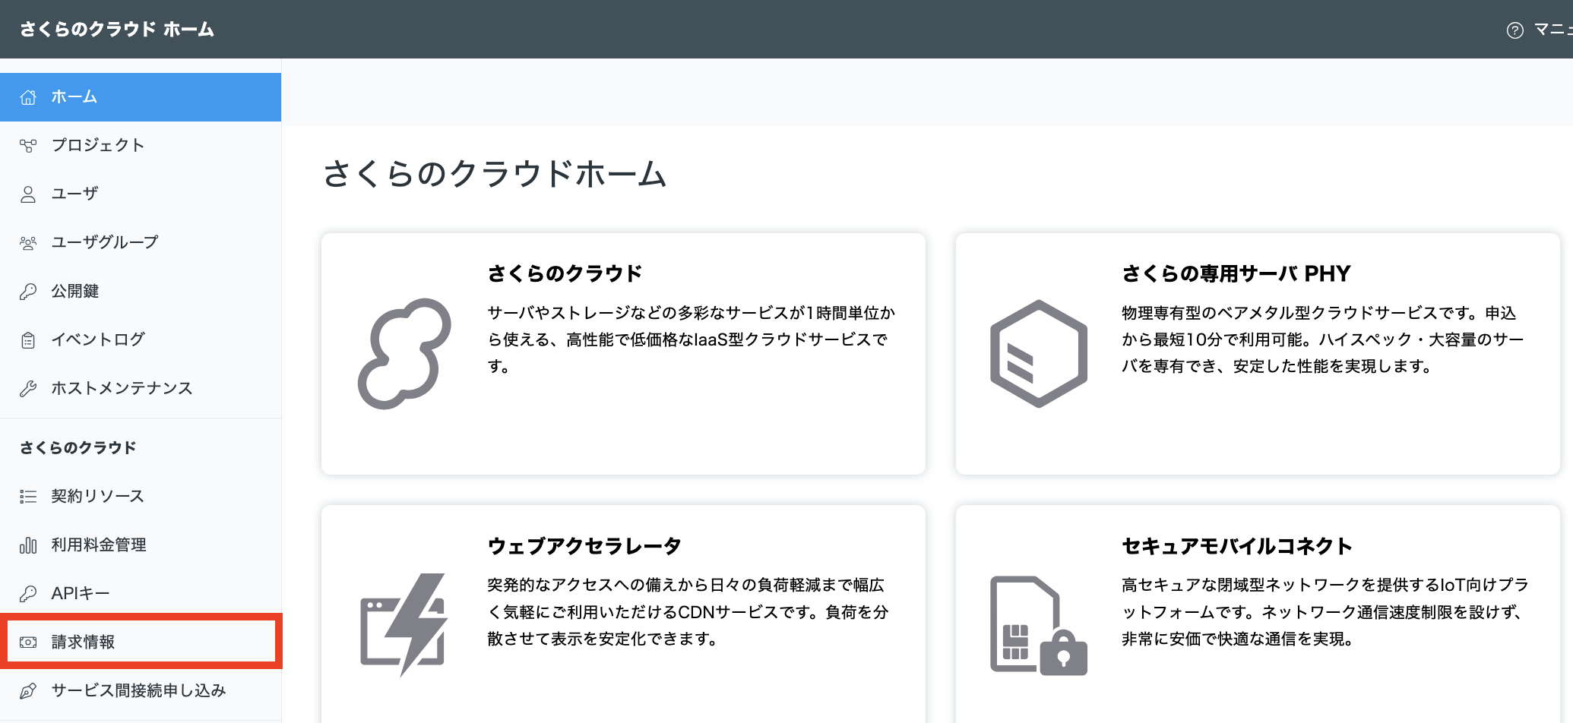Screen dimensions: 1573x723
Task: Select ユーザ in the sidebar
Action: point(141,194)
